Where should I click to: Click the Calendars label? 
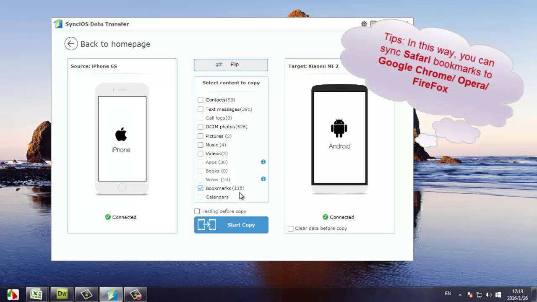click(217, 197)
